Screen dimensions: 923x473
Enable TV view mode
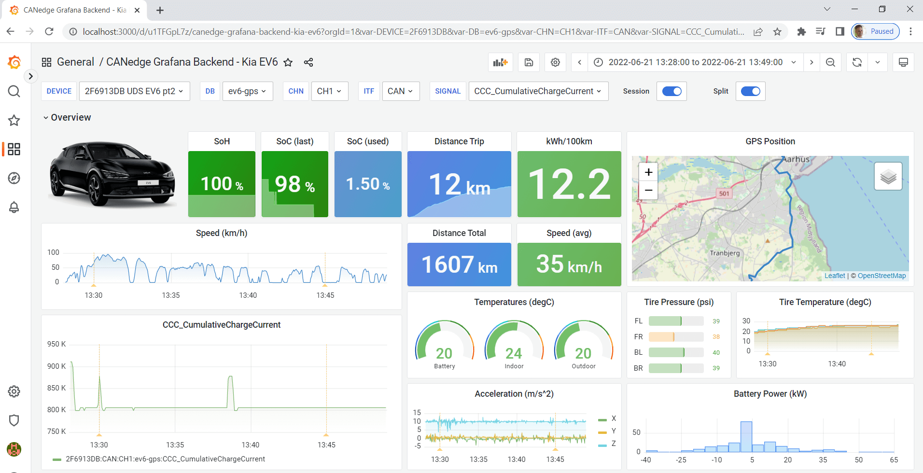click(x=903, y=62)
